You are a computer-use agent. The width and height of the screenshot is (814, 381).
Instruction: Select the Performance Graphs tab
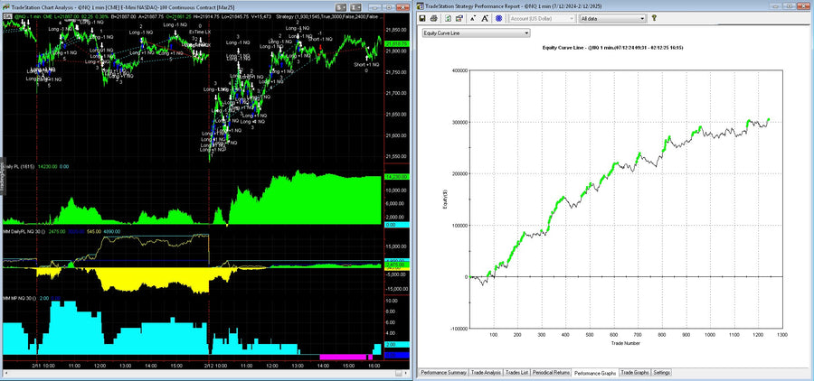point(595,372)
